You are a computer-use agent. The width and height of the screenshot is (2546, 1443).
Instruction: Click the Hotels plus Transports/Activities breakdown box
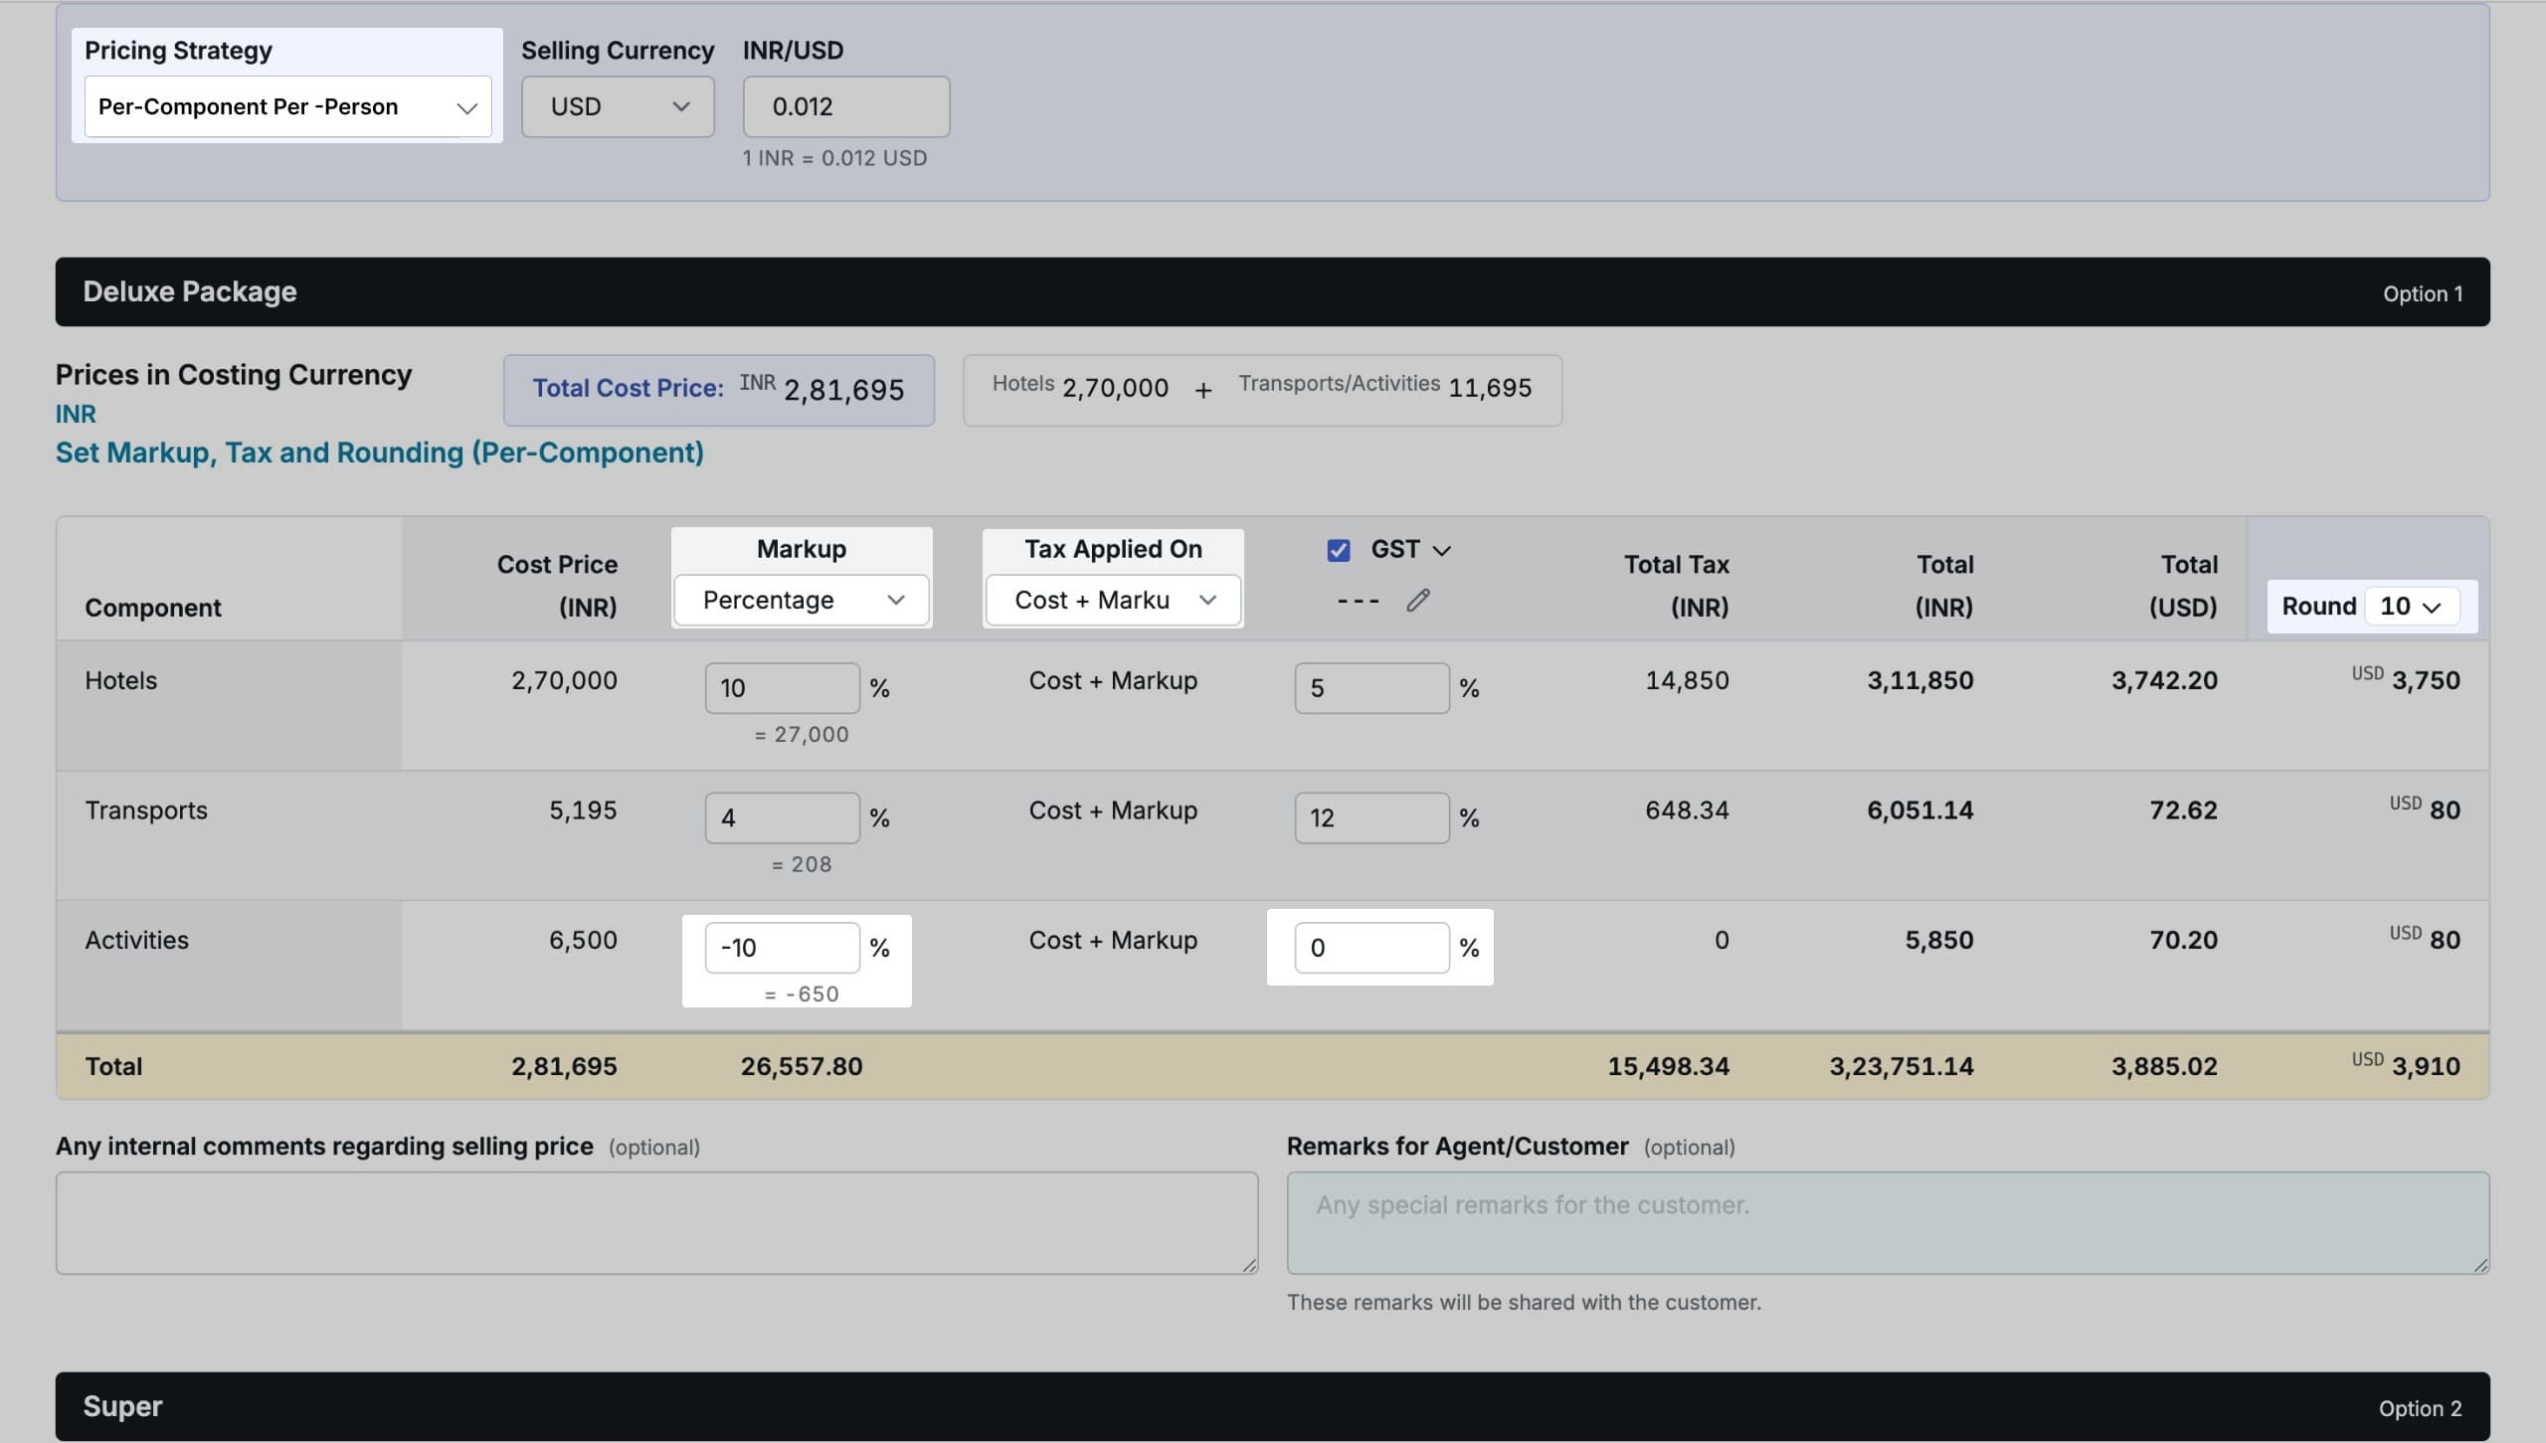[x=1262, y=389]
